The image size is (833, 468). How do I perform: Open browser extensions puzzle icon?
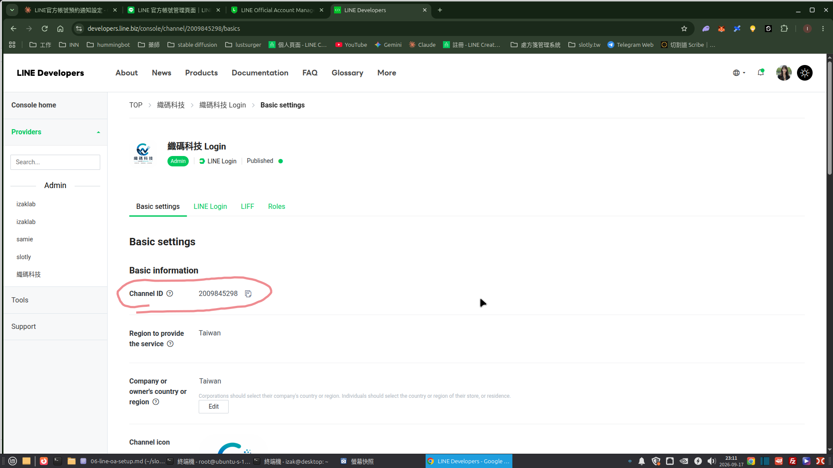pyautogui.click(x=784, y=29)
